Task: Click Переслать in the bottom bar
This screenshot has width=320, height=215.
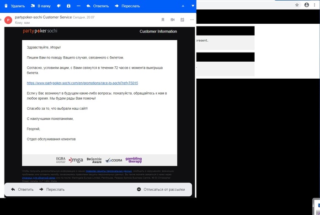Action: point(52,189)
